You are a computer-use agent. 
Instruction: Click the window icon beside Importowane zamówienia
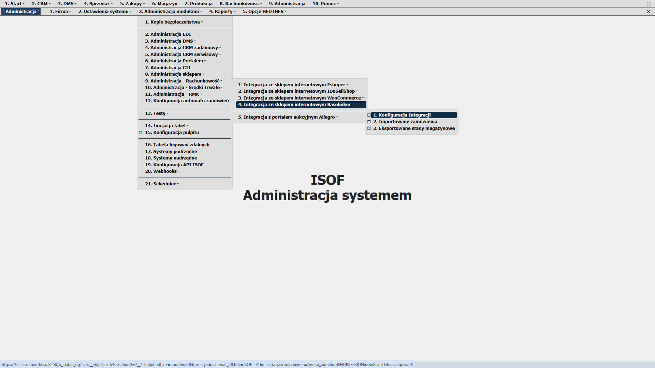coord(369,122)
